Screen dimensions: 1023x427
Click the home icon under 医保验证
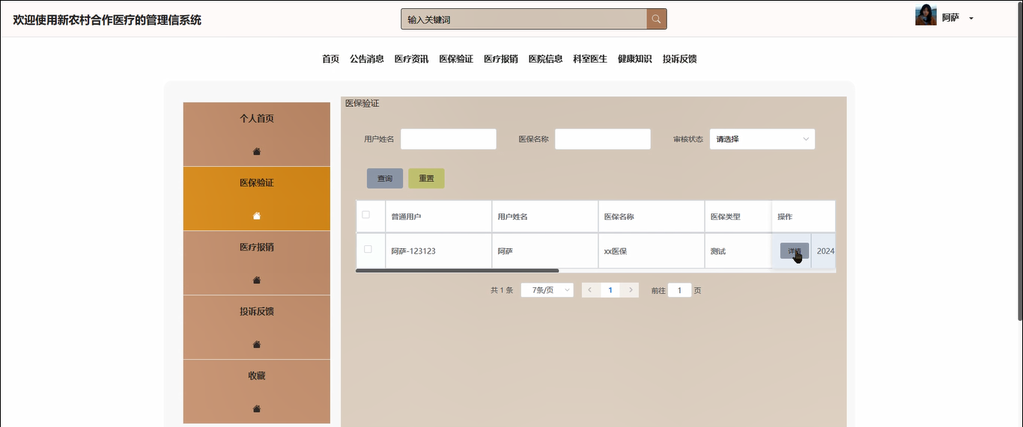coord(257,216)
